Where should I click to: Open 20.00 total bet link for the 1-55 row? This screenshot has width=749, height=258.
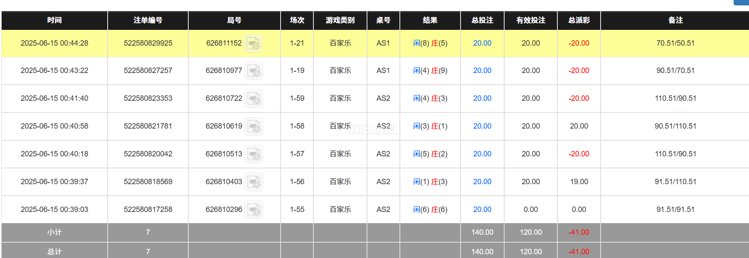click(482, 209)
